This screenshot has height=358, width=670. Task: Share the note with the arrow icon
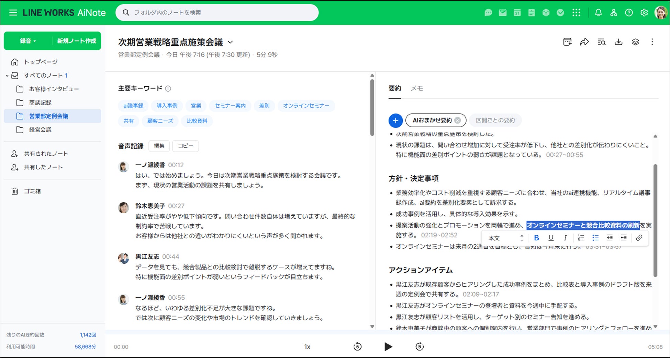[x=584, y=42]
